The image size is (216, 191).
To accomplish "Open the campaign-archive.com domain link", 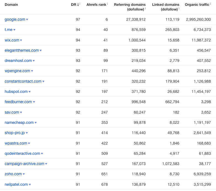I will point(25,164).
